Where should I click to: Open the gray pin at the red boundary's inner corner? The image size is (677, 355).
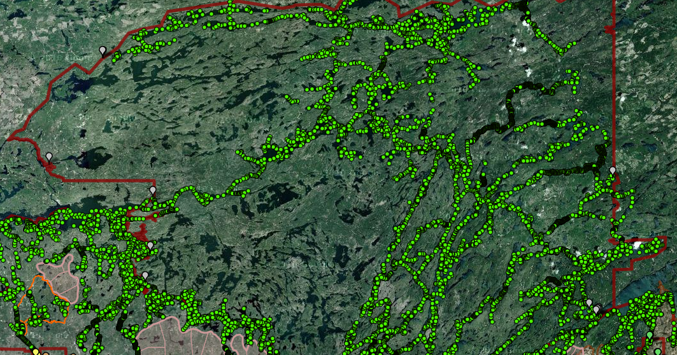153,191
